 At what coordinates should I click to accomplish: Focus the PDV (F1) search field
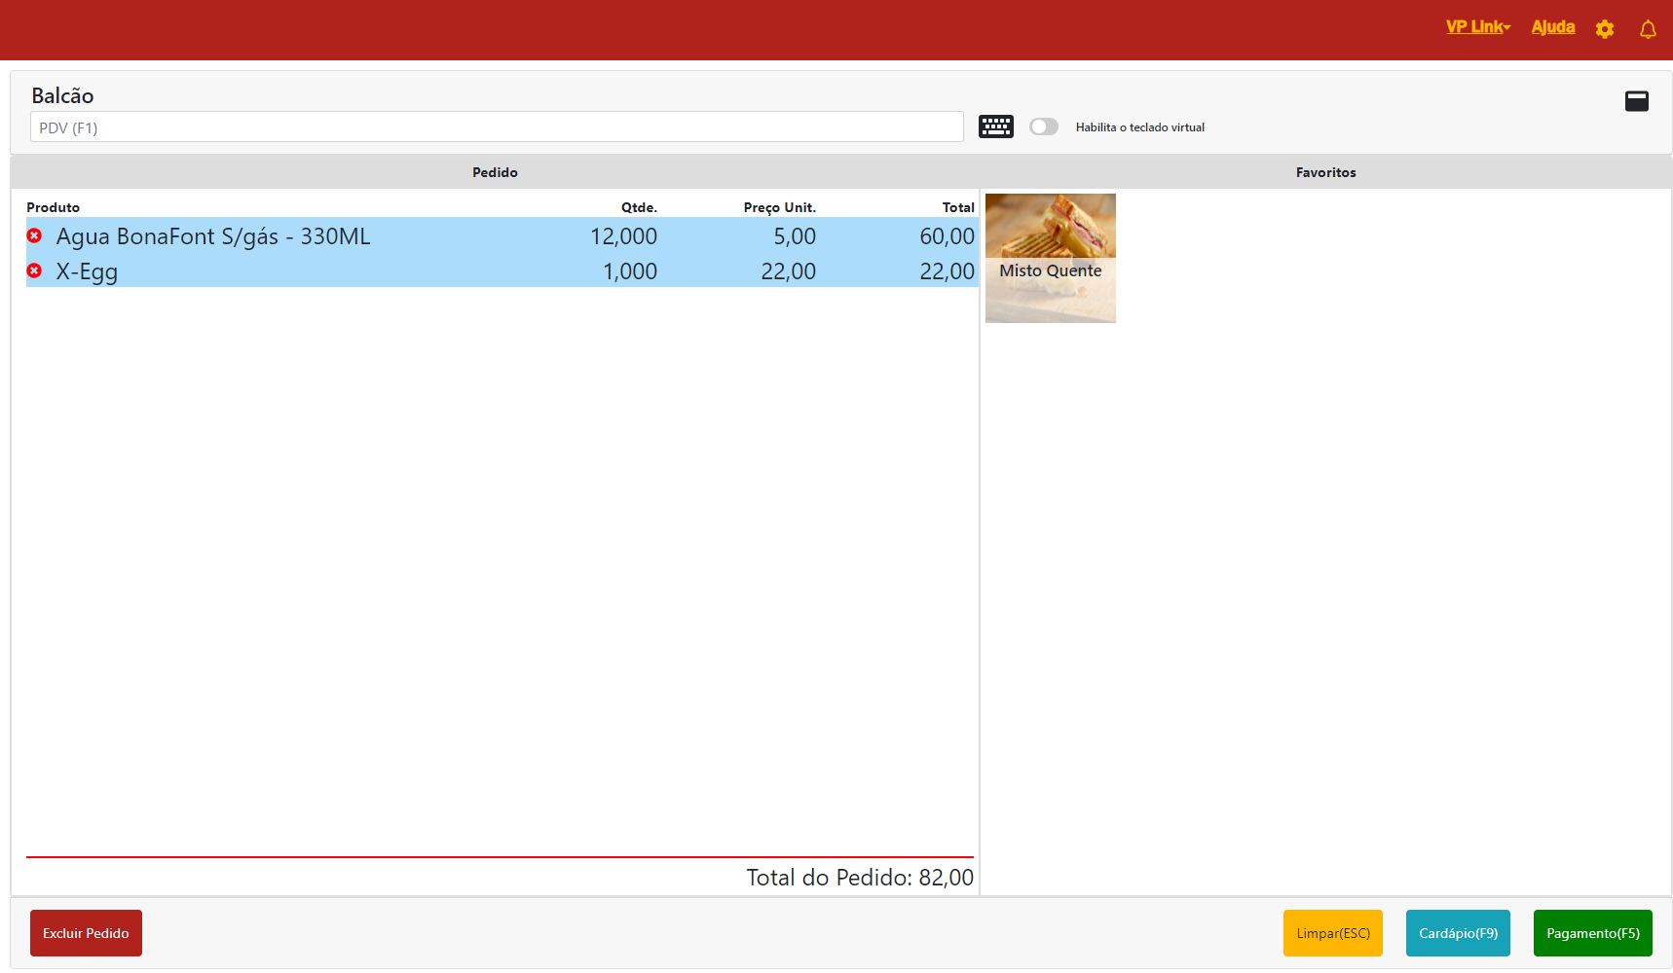(x=497, y=127)
